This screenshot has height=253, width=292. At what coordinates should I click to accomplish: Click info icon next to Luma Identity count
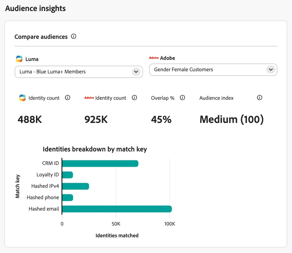(68, 98)
